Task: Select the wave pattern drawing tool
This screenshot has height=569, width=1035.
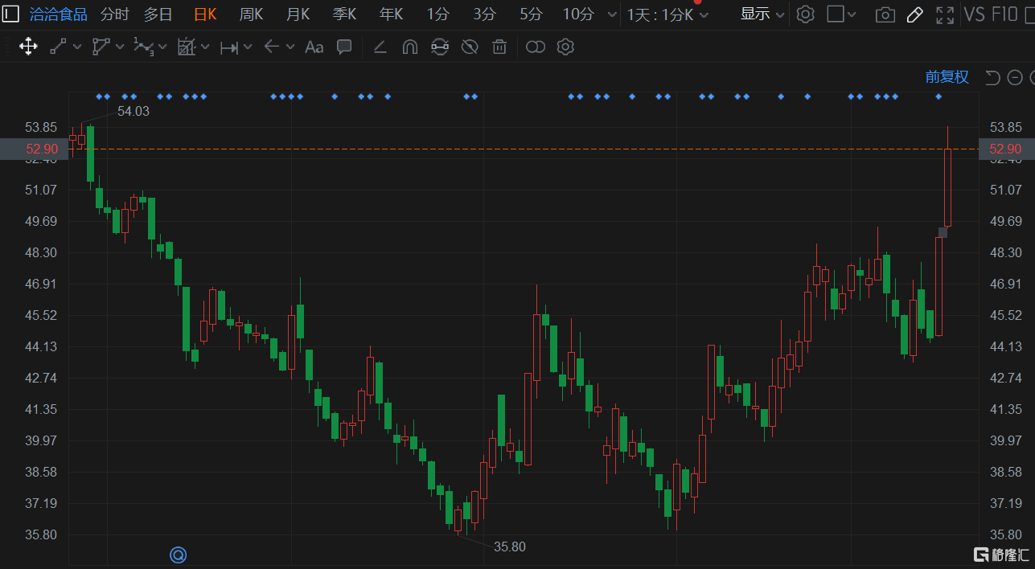Action: click(x=143, y=47)
